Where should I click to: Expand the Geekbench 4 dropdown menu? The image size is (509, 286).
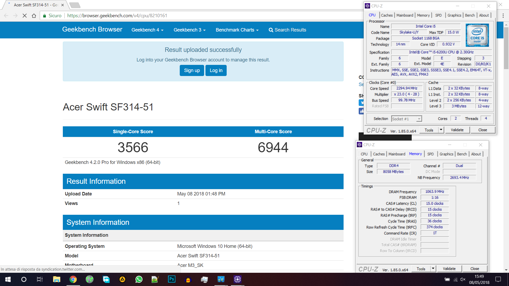147,30
